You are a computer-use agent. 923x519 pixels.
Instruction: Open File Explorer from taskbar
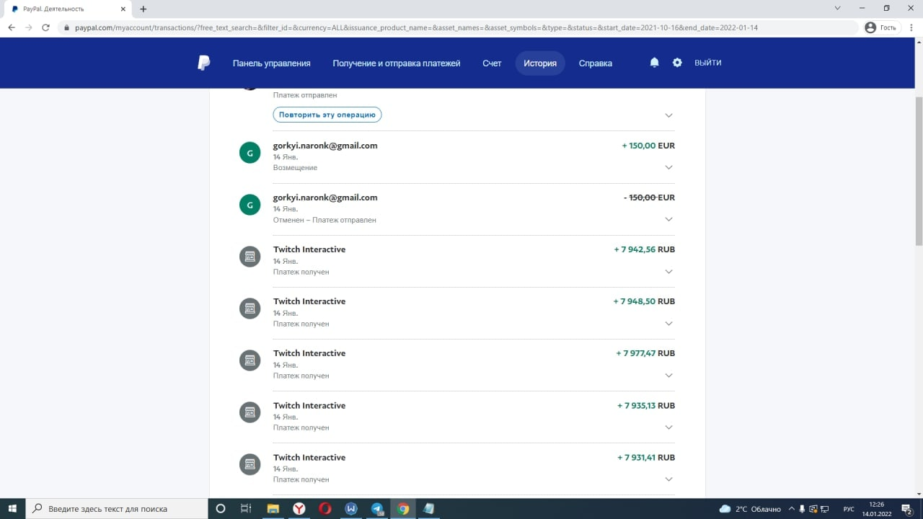[273, 508]
